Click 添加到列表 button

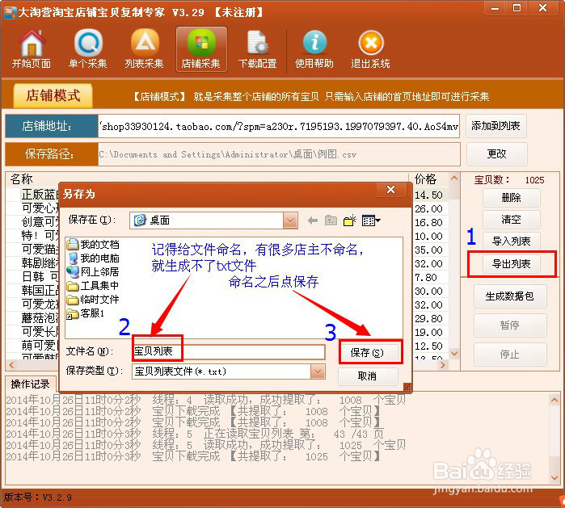click(x=496, y=126)
